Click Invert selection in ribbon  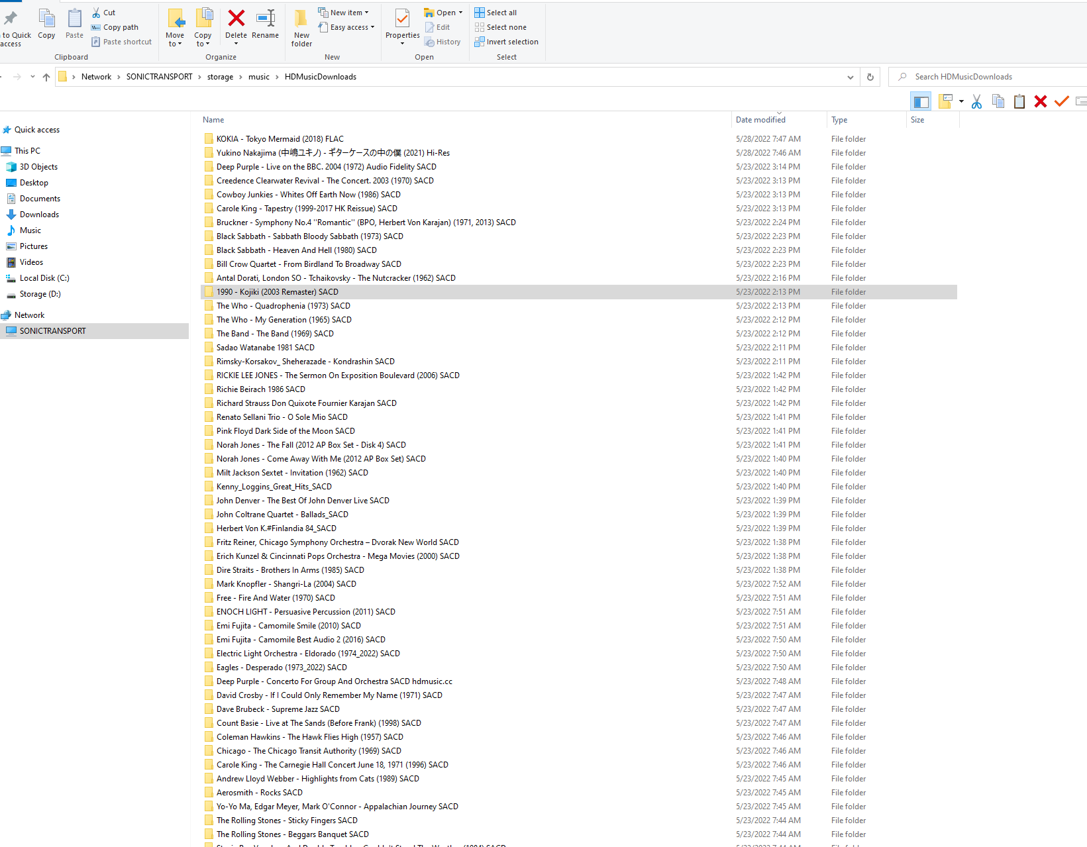click(507, 42)
